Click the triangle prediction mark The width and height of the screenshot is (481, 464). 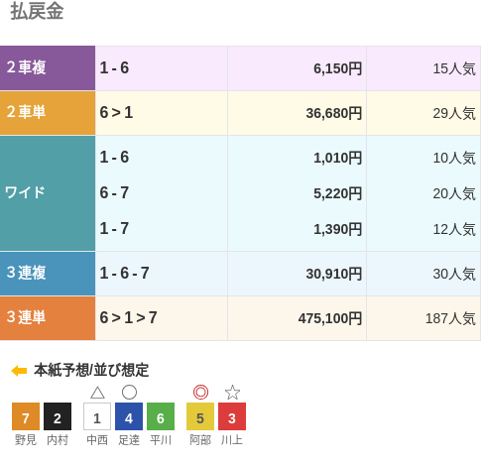(97, 393)
